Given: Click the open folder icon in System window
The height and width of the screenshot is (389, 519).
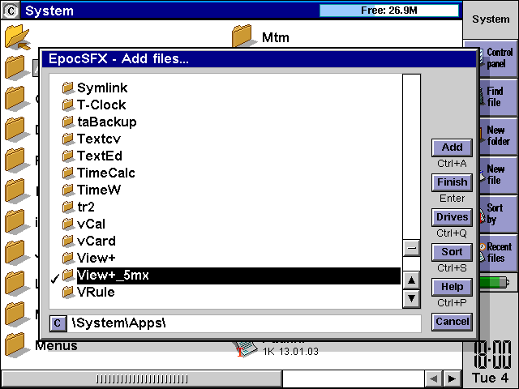Looking at the screenshot, I should [18, 36].
